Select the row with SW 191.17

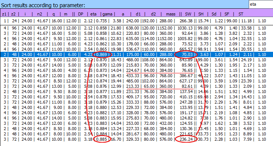(x=136, y=113)
